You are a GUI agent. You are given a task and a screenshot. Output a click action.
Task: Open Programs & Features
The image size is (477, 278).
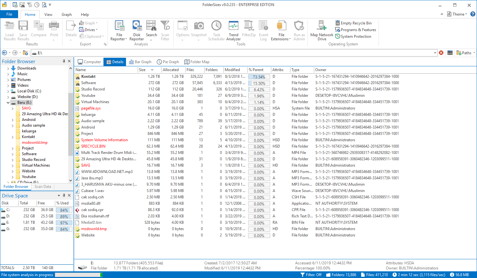click(x=355, y=30)
